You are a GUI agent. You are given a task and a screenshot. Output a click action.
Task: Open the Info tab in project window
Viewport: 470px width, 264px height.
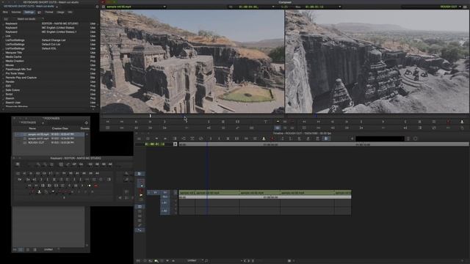point(70,12)
